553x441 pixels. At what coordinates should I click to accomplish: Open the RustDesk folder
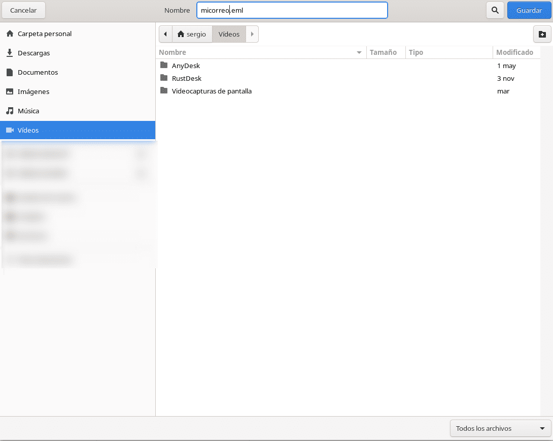tap(186, 78)
